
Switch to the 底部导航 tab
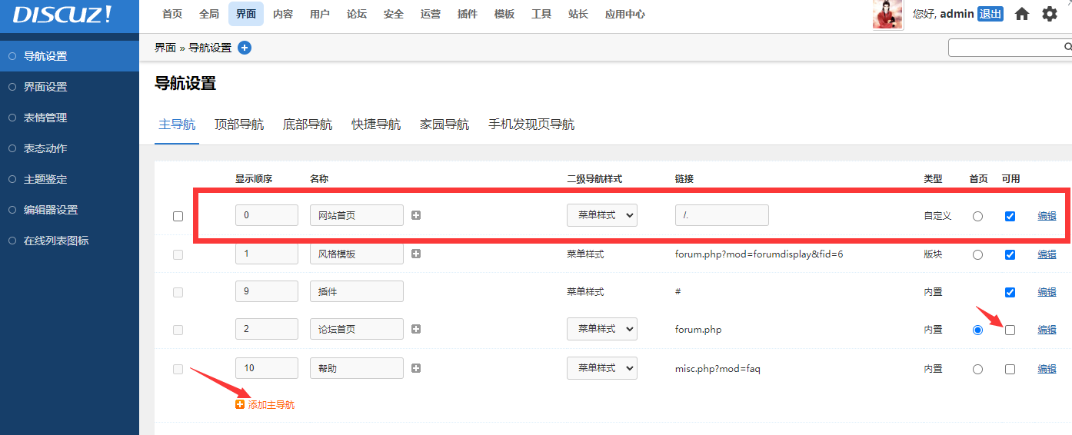(308, 125)
